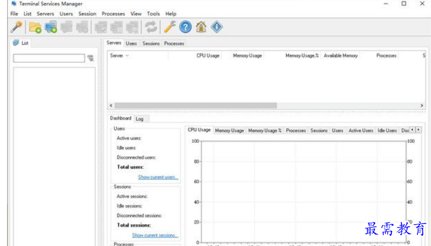Click the add server computer icon
The width and height of the screenshot is (431, 246).
[51, 27]
